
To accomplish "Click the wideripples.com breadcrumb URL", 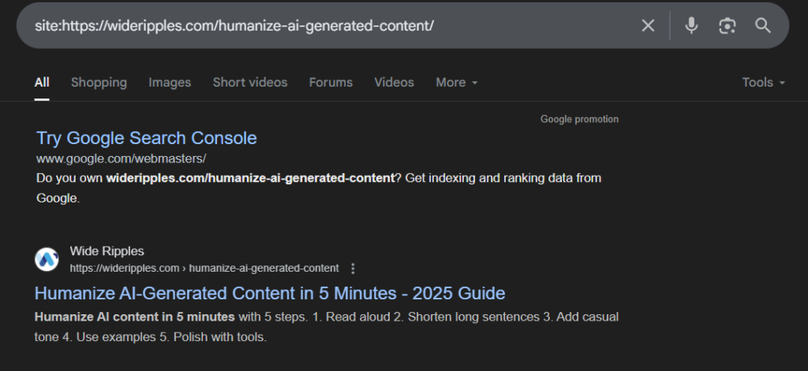I will (x=204, y=269).
